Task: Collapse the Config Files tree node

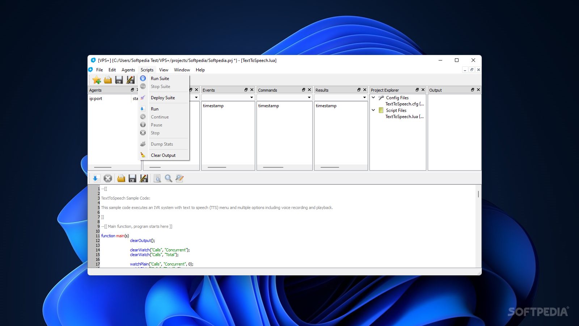Action: click(373, 97)
